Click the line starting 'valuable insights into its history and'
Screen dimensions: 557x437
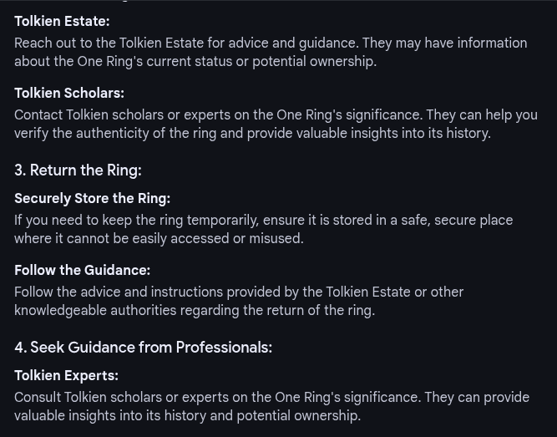188,415
